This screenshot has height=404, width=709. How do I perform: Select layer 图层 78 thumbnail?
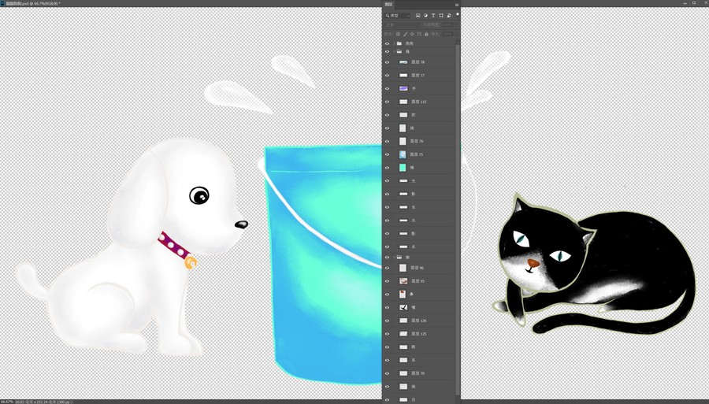[x=403, y=62]
